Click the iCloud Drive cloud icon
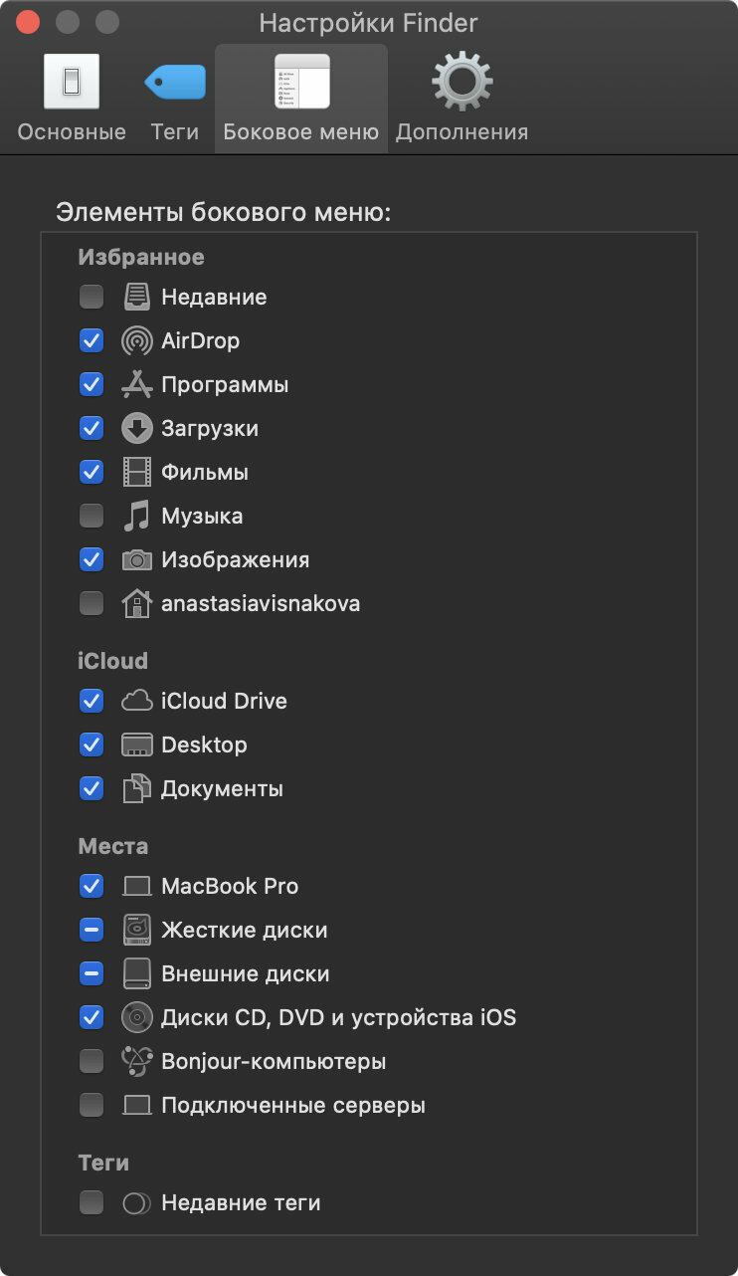This screenshot has width=738, height=1276. [136, 701]
